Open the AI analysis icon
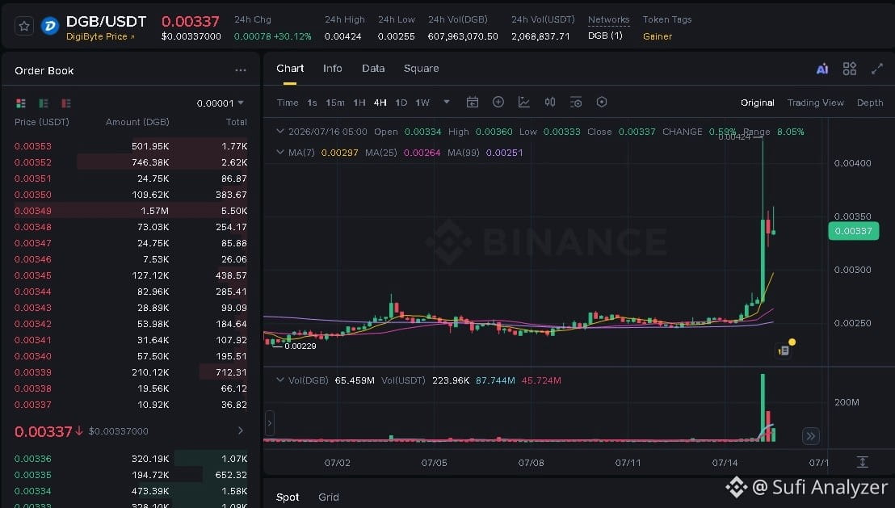The width and height of the screenshot is (895, 508). 822,69
